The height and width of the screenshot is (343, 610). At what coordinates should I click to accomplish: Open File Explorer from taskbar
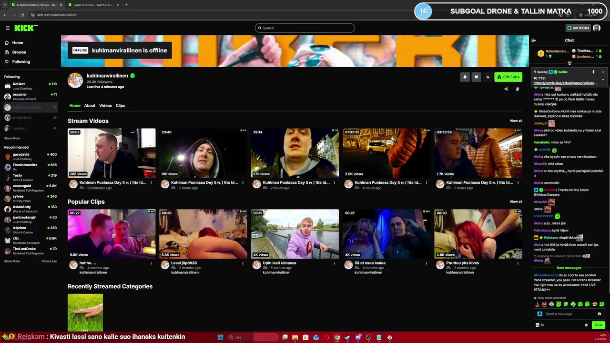[x=295, y=337]
